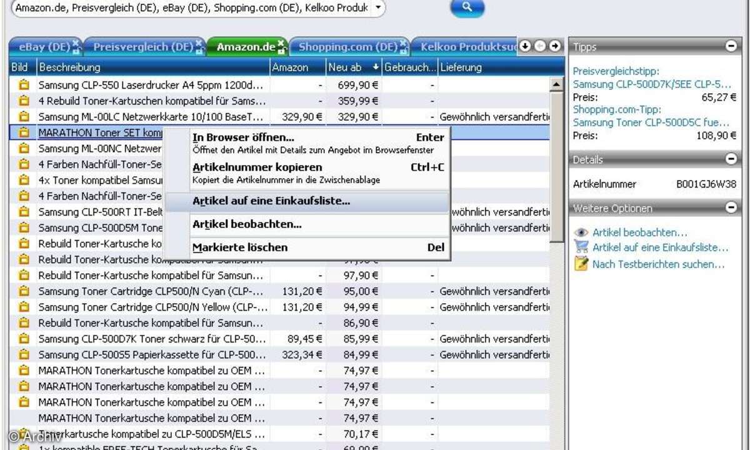
Task: Click 'Artikel auf eine Einkaufsliste…' link in sidebar
Action: [661, 248]
